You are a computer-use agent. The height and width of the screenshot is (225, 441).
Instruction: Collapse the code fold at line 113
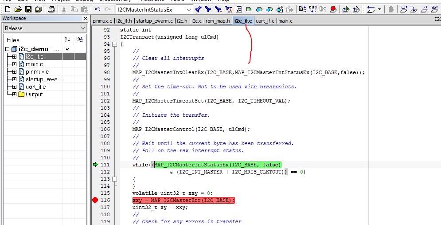click(114, 179)
